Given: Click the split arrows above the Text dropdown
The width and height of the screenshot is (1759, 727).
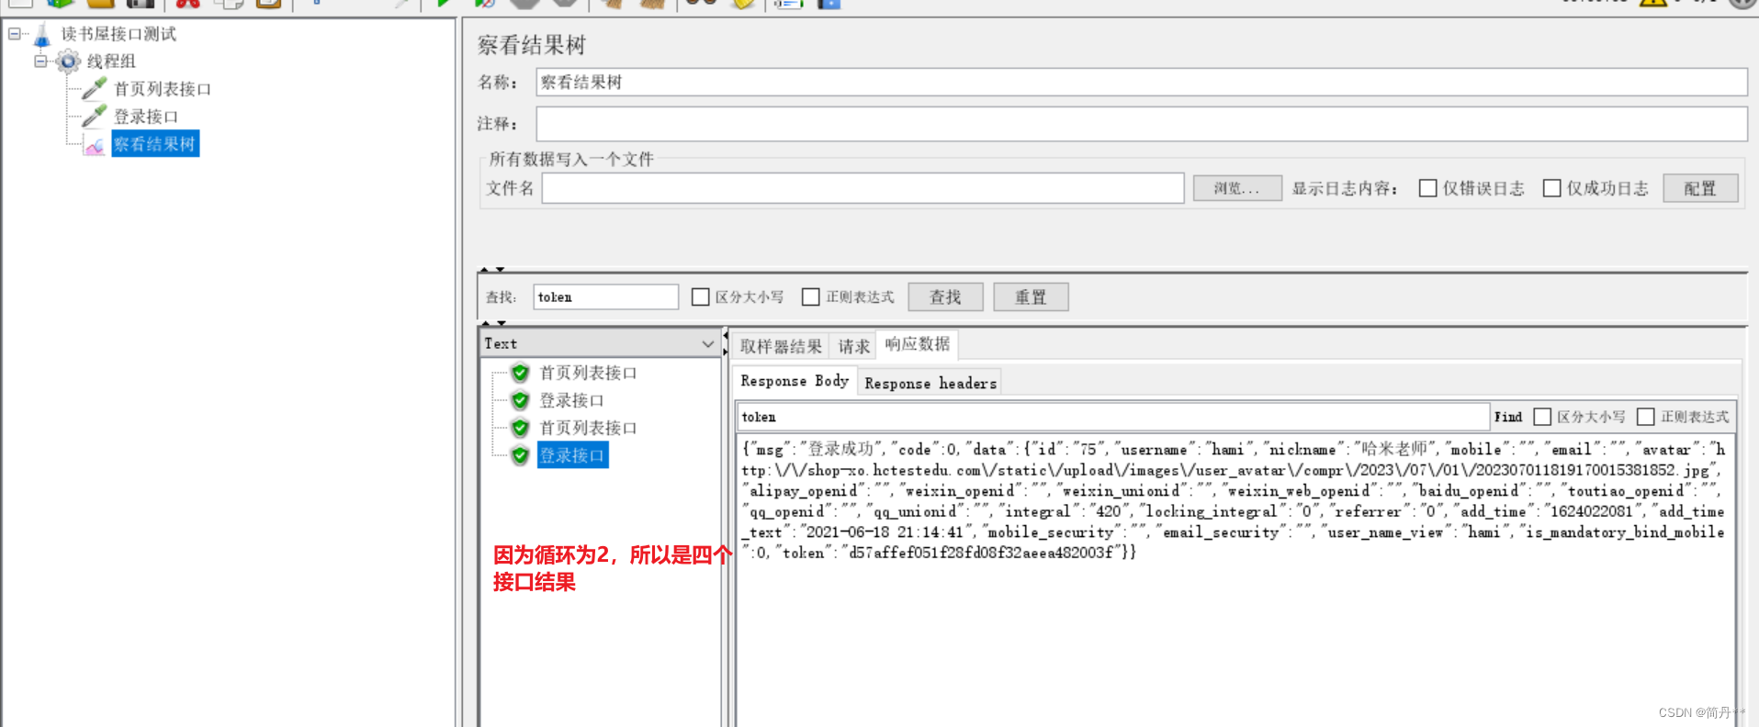Looking at the screenshot, I should point(493,322).
